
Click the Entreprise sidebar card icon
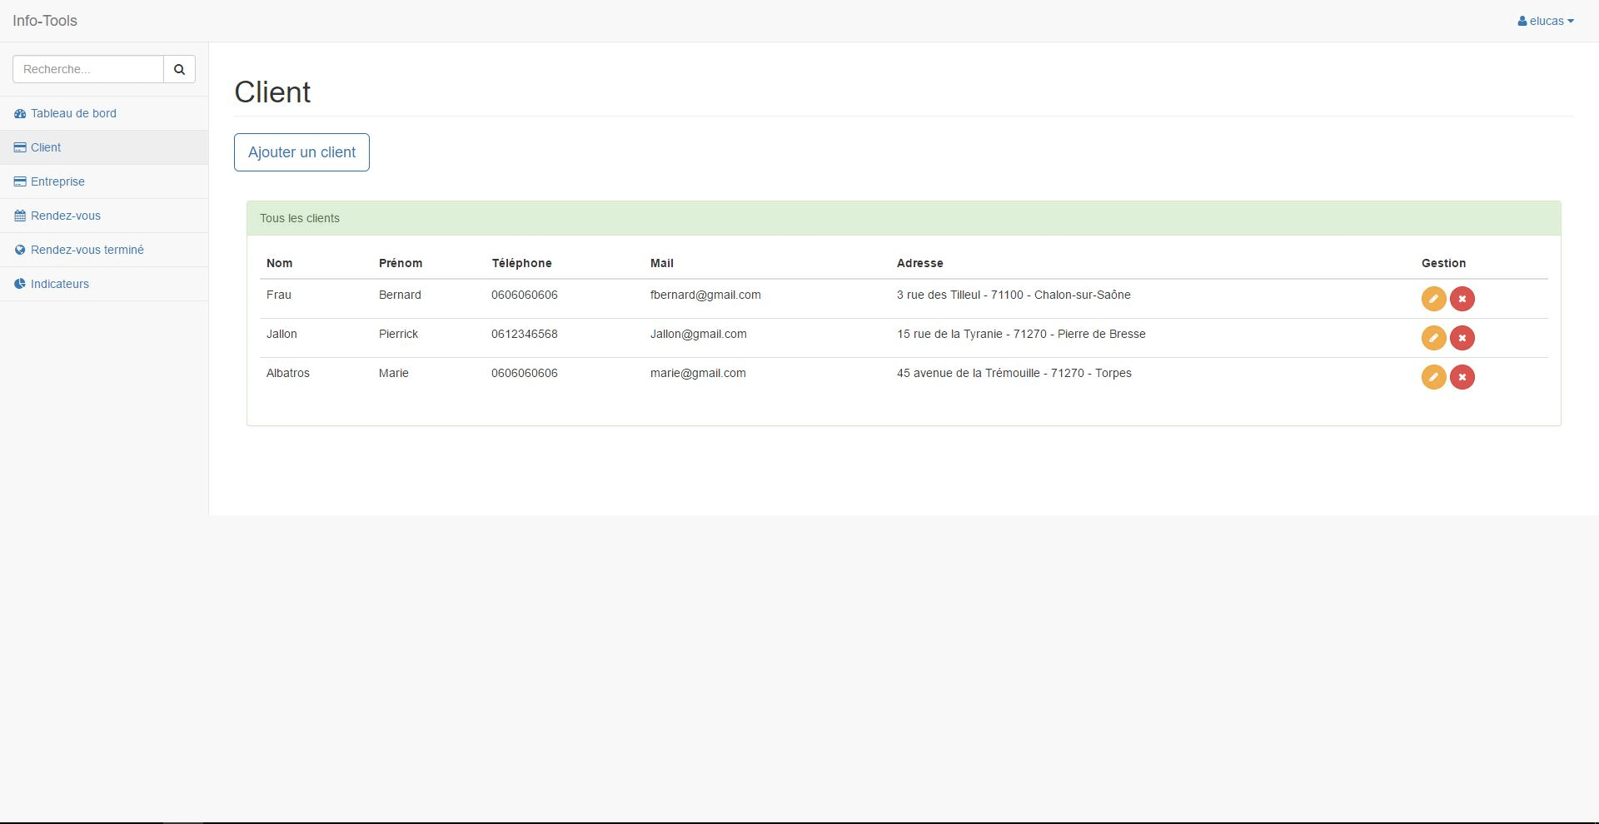20,181
